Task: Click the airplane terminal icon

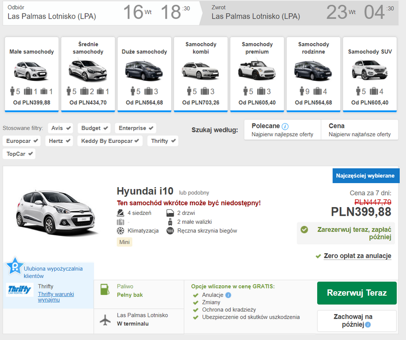Action: point(105,320)
